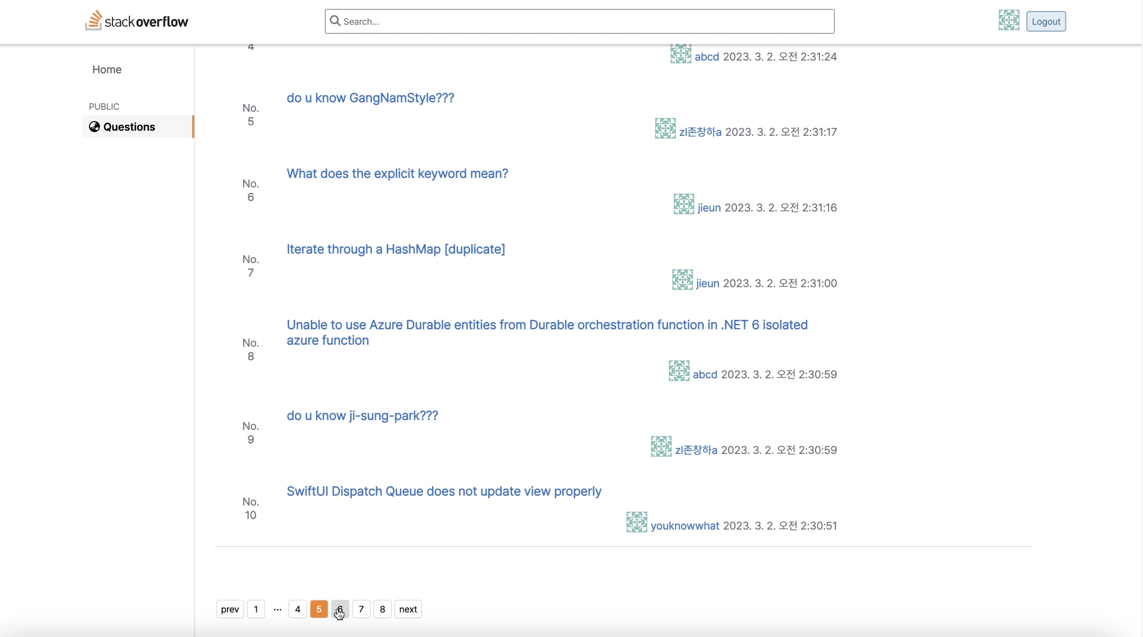
Task: Click the Stack Overflow logo
Action: [x=137, y=21]
